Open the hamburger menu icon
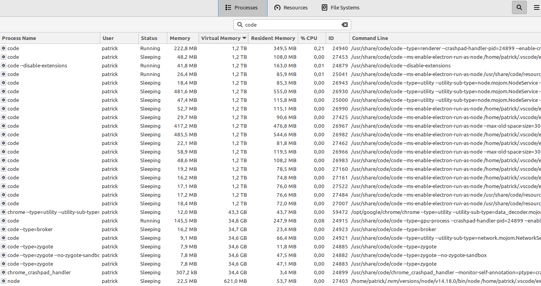Image resolution: width=541 pixels, height=286 pixels. pyautogui.click(x=536, y=7)
